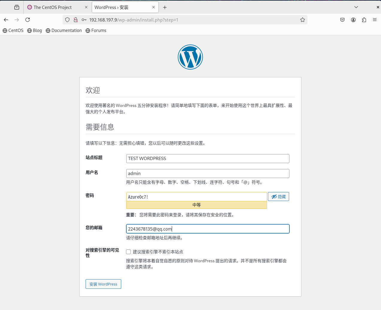The image size is (381, 310).
Task: Open the Firefox View tab list icon
Action: pos(17,7)
